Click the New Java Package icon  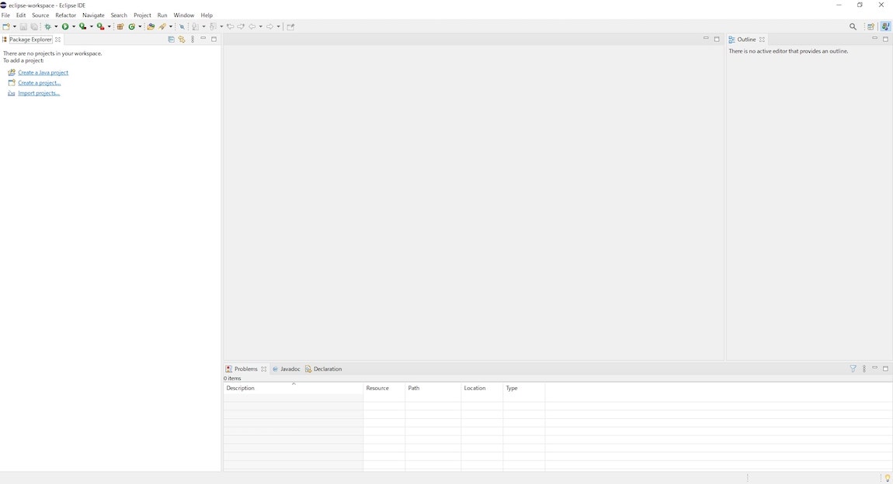(x=120, y=26)
